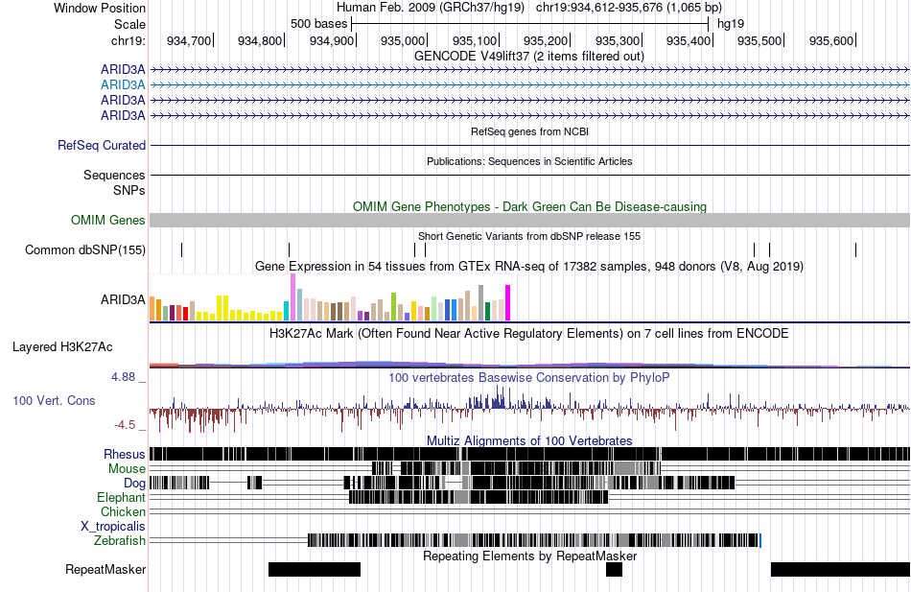Click 'Short Genetic Variants from dbSNP release 155'
The height and width of the screenshot is (592, 911).
click(x=529, y=237)
